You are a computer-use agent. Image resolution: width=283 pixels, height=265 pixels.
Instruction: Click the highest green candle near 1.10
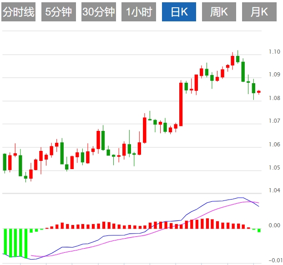[x=238, y=59]
